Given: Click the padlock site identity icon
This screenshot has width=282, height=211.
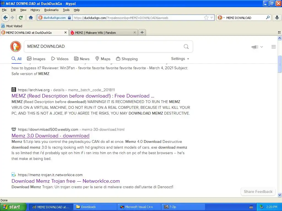Looking at the screenshot, I should (69, 18).
